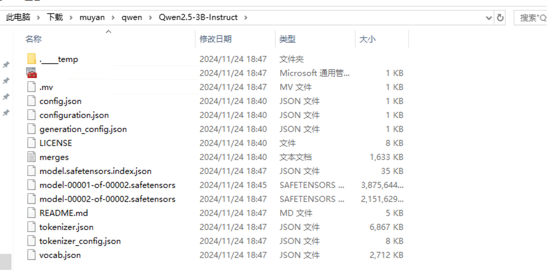Select the config.json file icon

click(x=31, y=101)
